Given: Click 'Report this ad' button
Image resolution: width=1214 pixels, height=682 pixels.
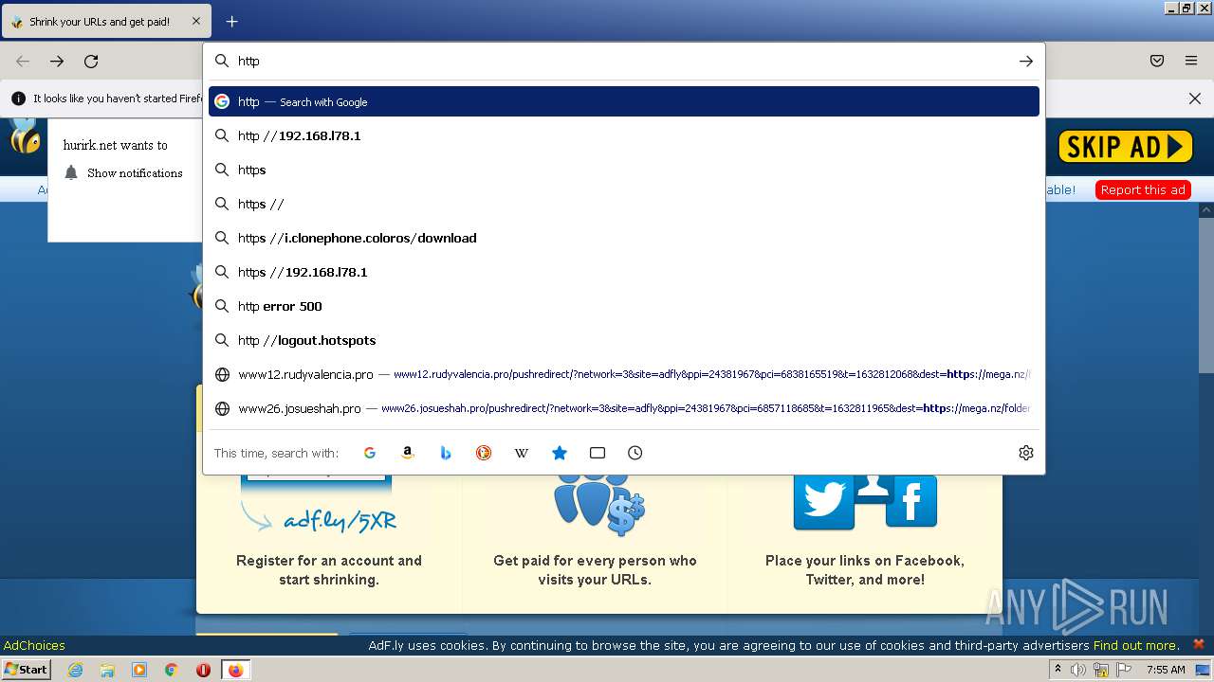Looking at the screenshot, I should (x=1143, y=189).
